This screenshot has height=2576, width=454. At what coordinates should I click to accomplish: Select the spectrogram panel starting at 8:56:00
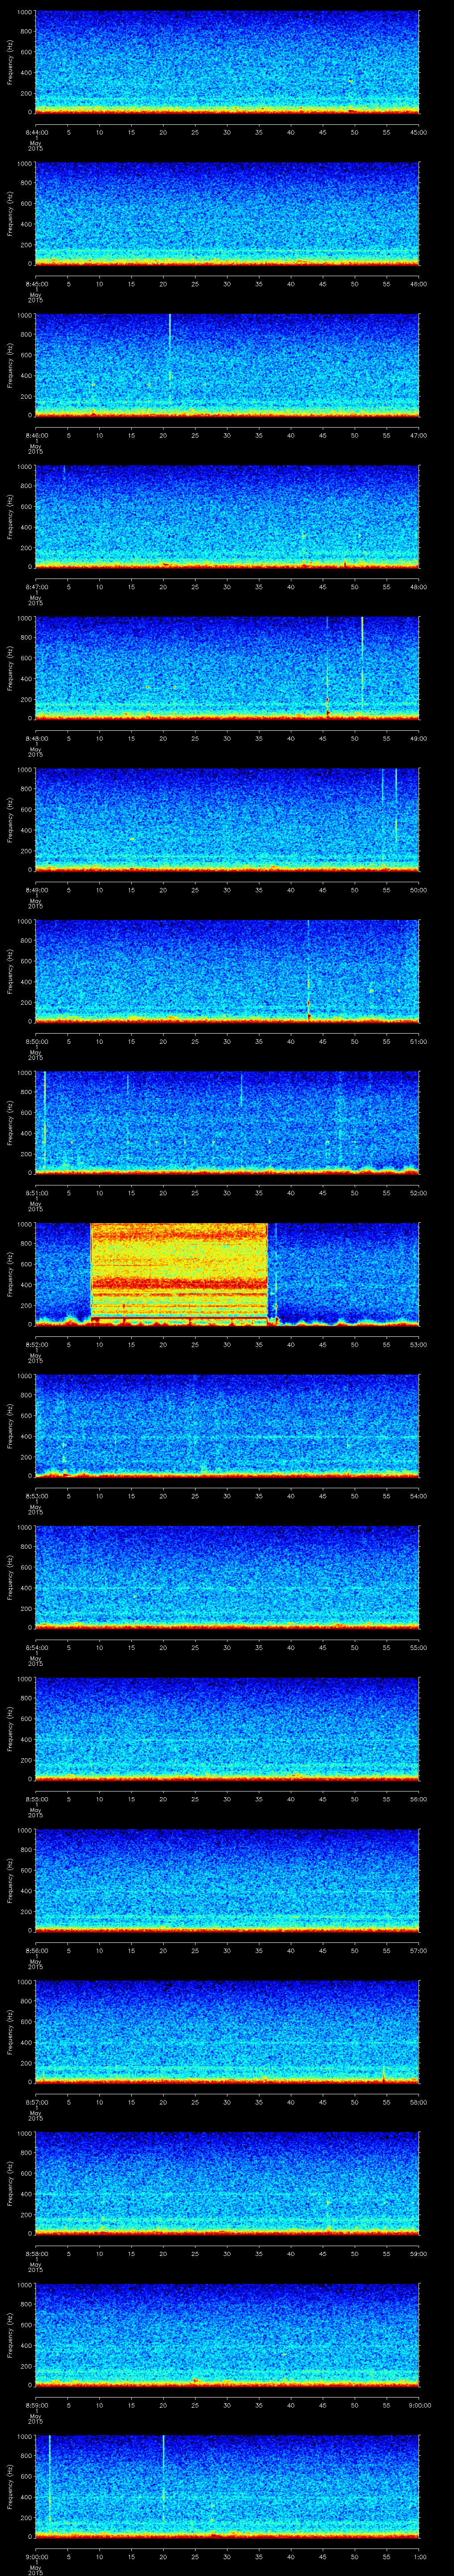point(227,1880)
